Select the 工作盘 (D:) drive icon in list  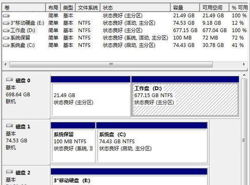pos(6,31)
